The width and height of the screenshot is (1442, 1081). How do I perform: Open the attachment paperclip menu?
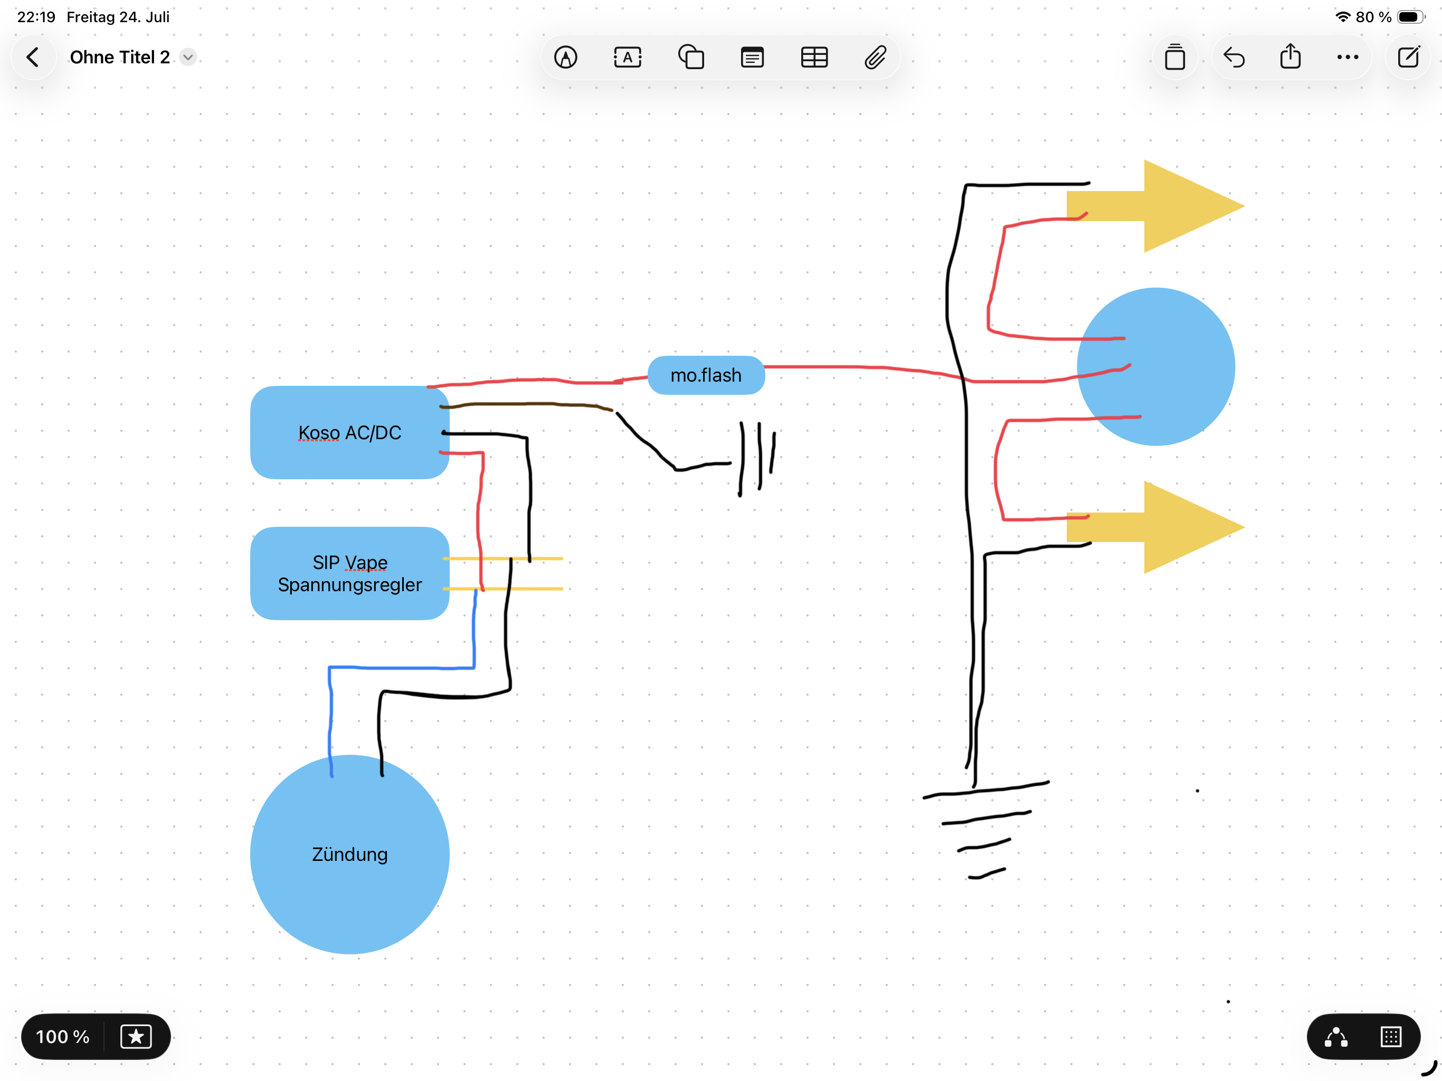click(x=875, y=58)
